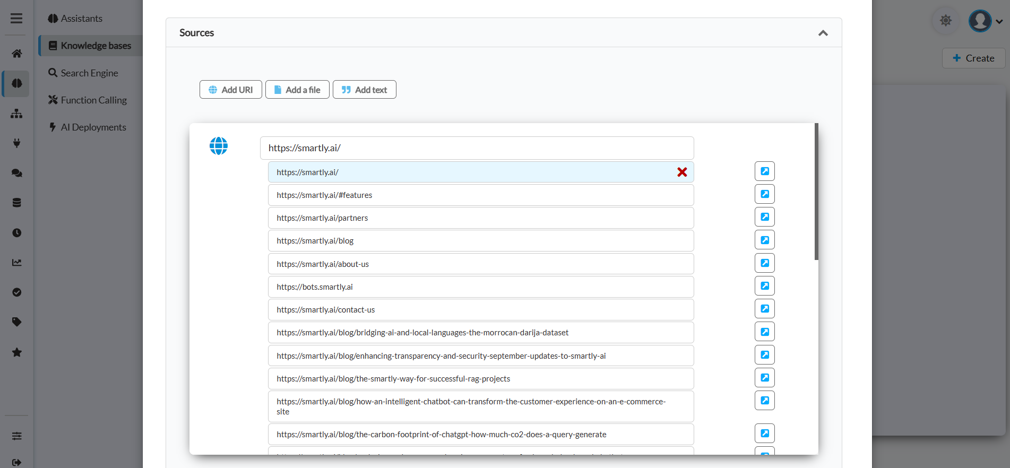
Task: Open external link icon for bots.smartly.ai row
Action: point(765,286)
